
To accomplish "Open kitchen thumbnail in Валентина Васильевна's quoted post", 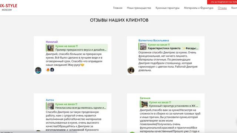I will [143, 47].
